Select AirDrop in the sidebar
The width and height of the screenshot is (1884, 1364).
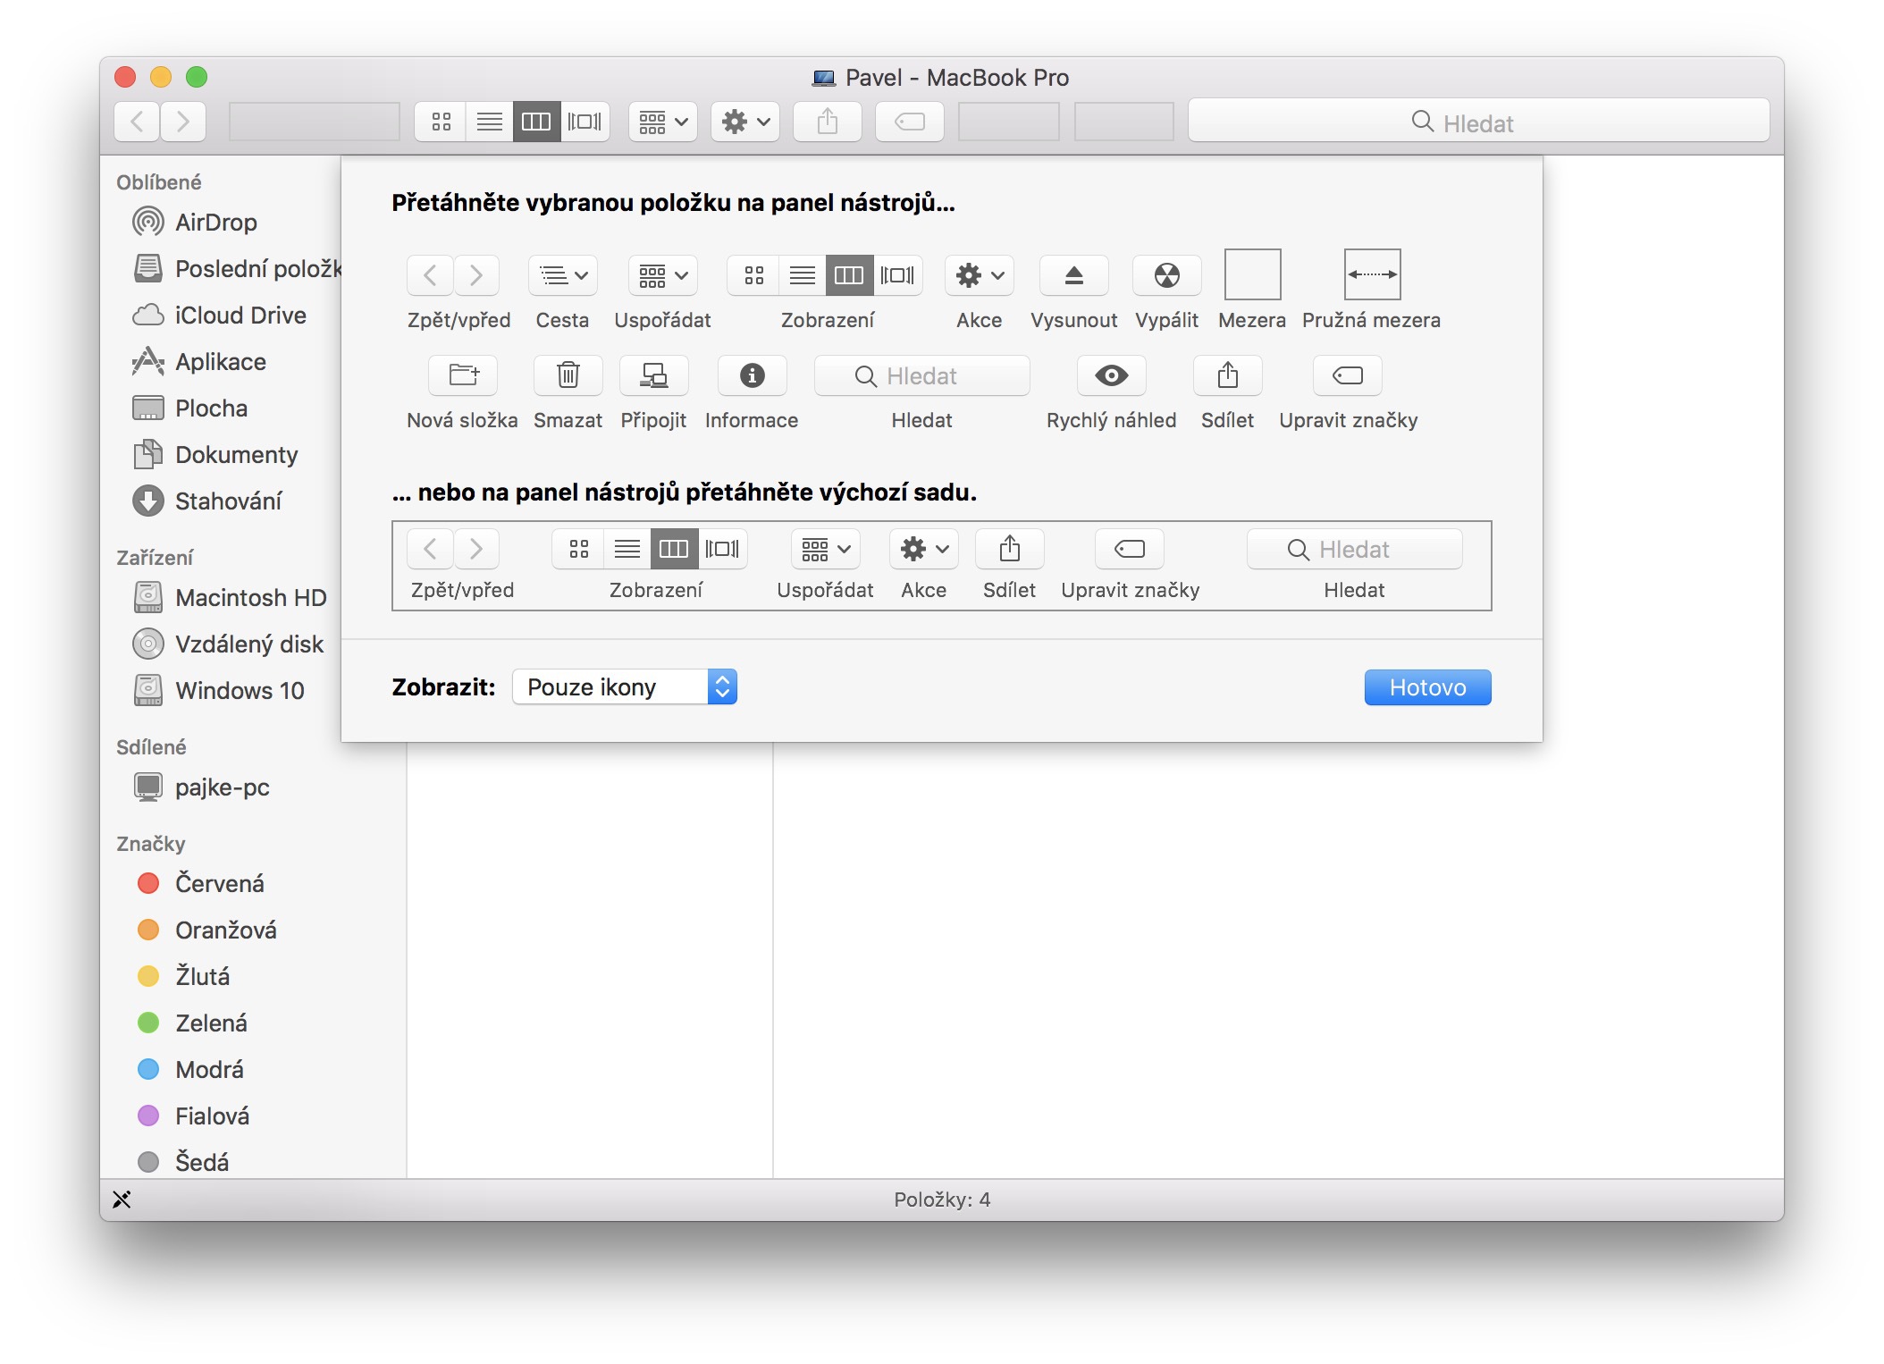coord(215,222)
